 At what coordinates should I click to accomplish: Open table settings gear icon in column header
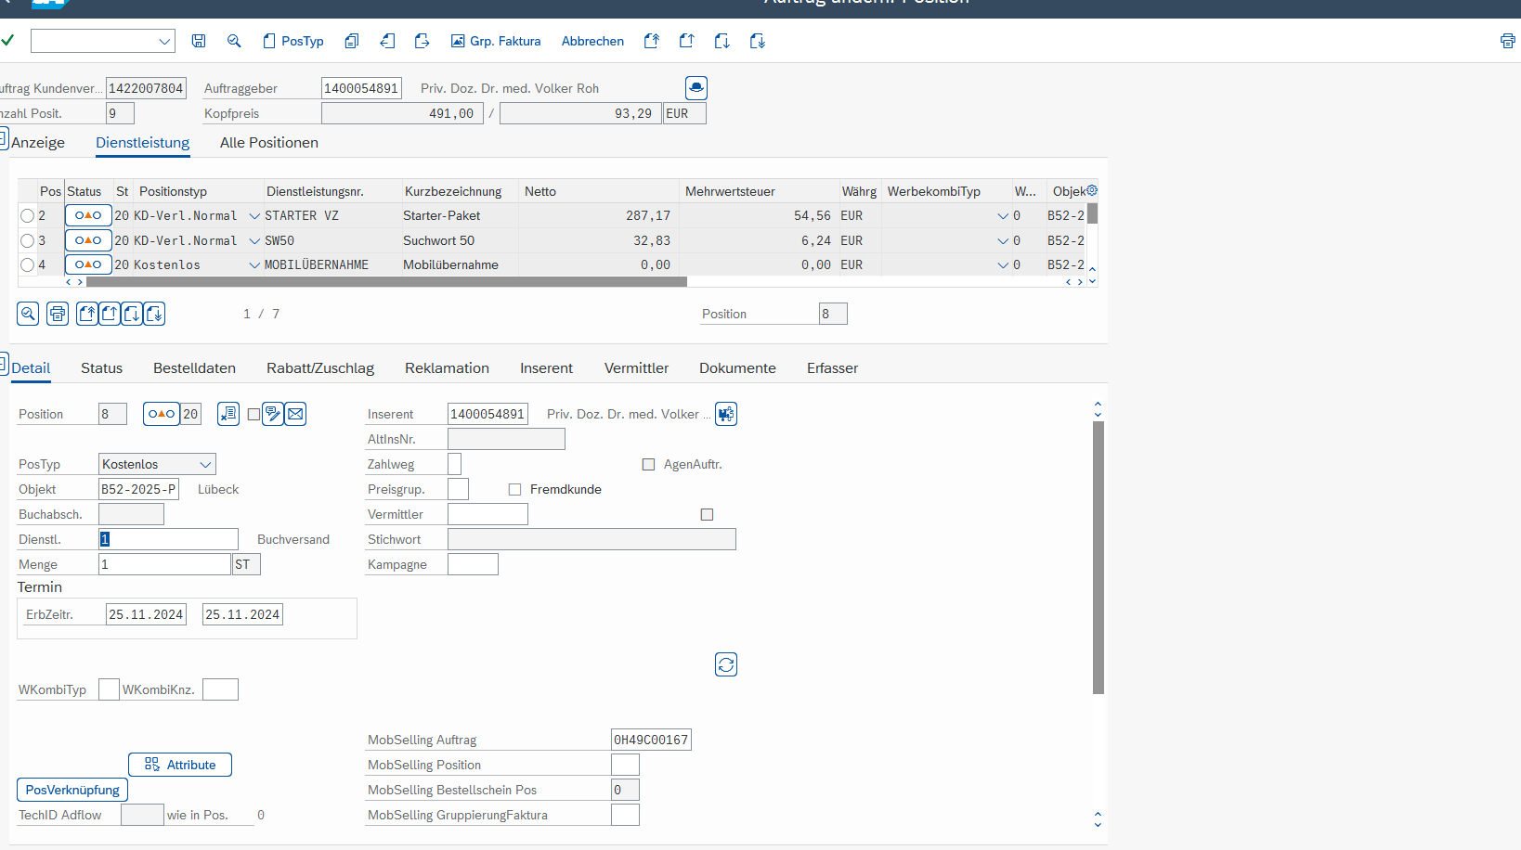tap(1092, 190)
